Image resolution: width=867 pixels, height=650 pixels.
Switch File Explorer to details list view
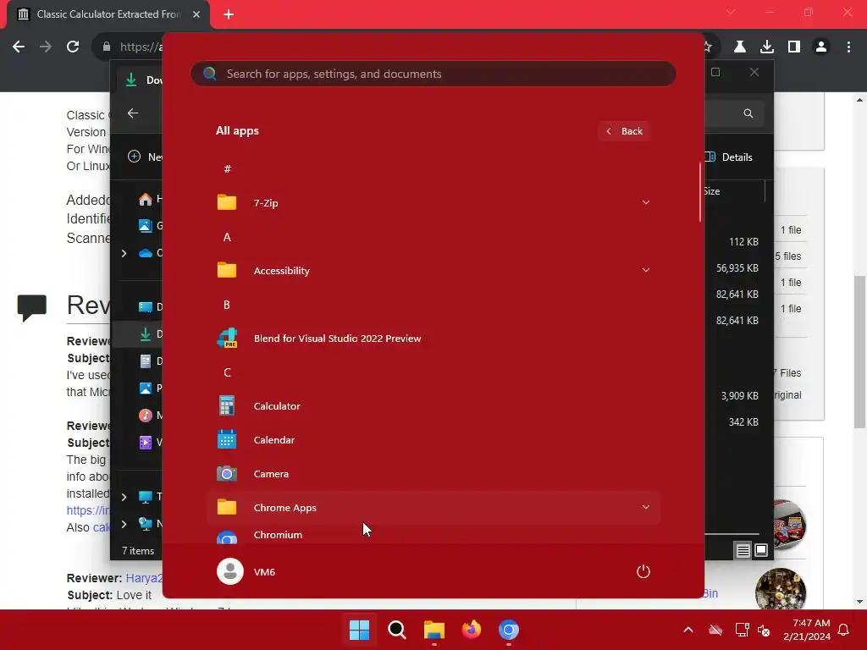(743, 550)
